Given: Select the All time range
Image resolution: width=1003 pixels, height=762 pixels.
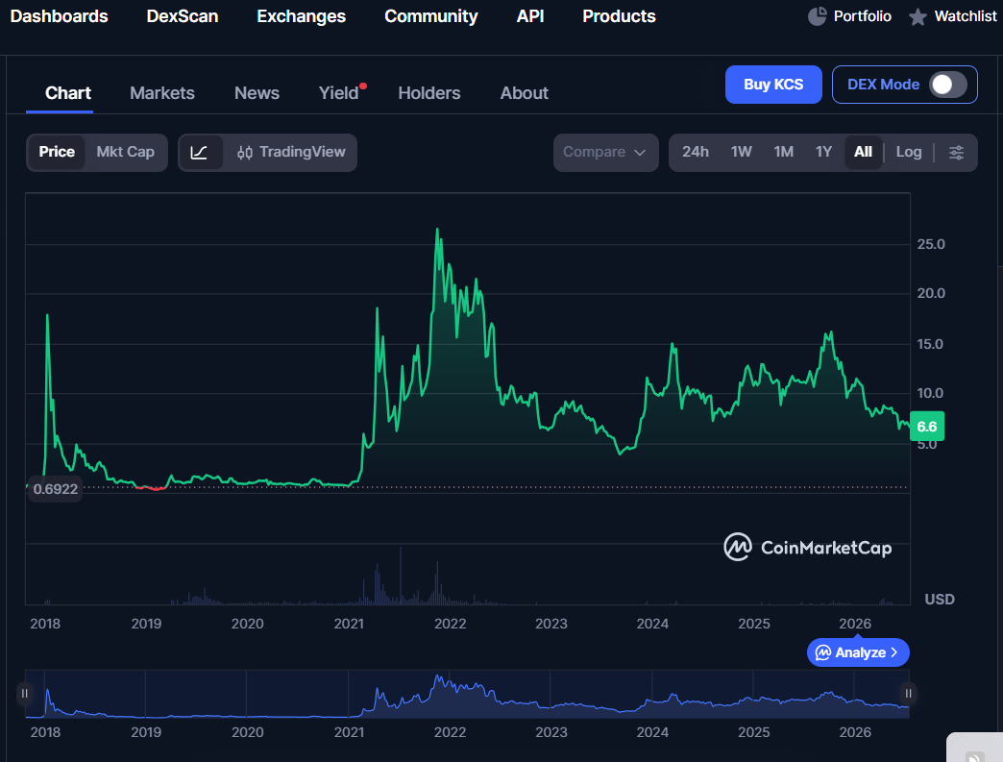Looking at the screenshot, I should pos(863,152).
